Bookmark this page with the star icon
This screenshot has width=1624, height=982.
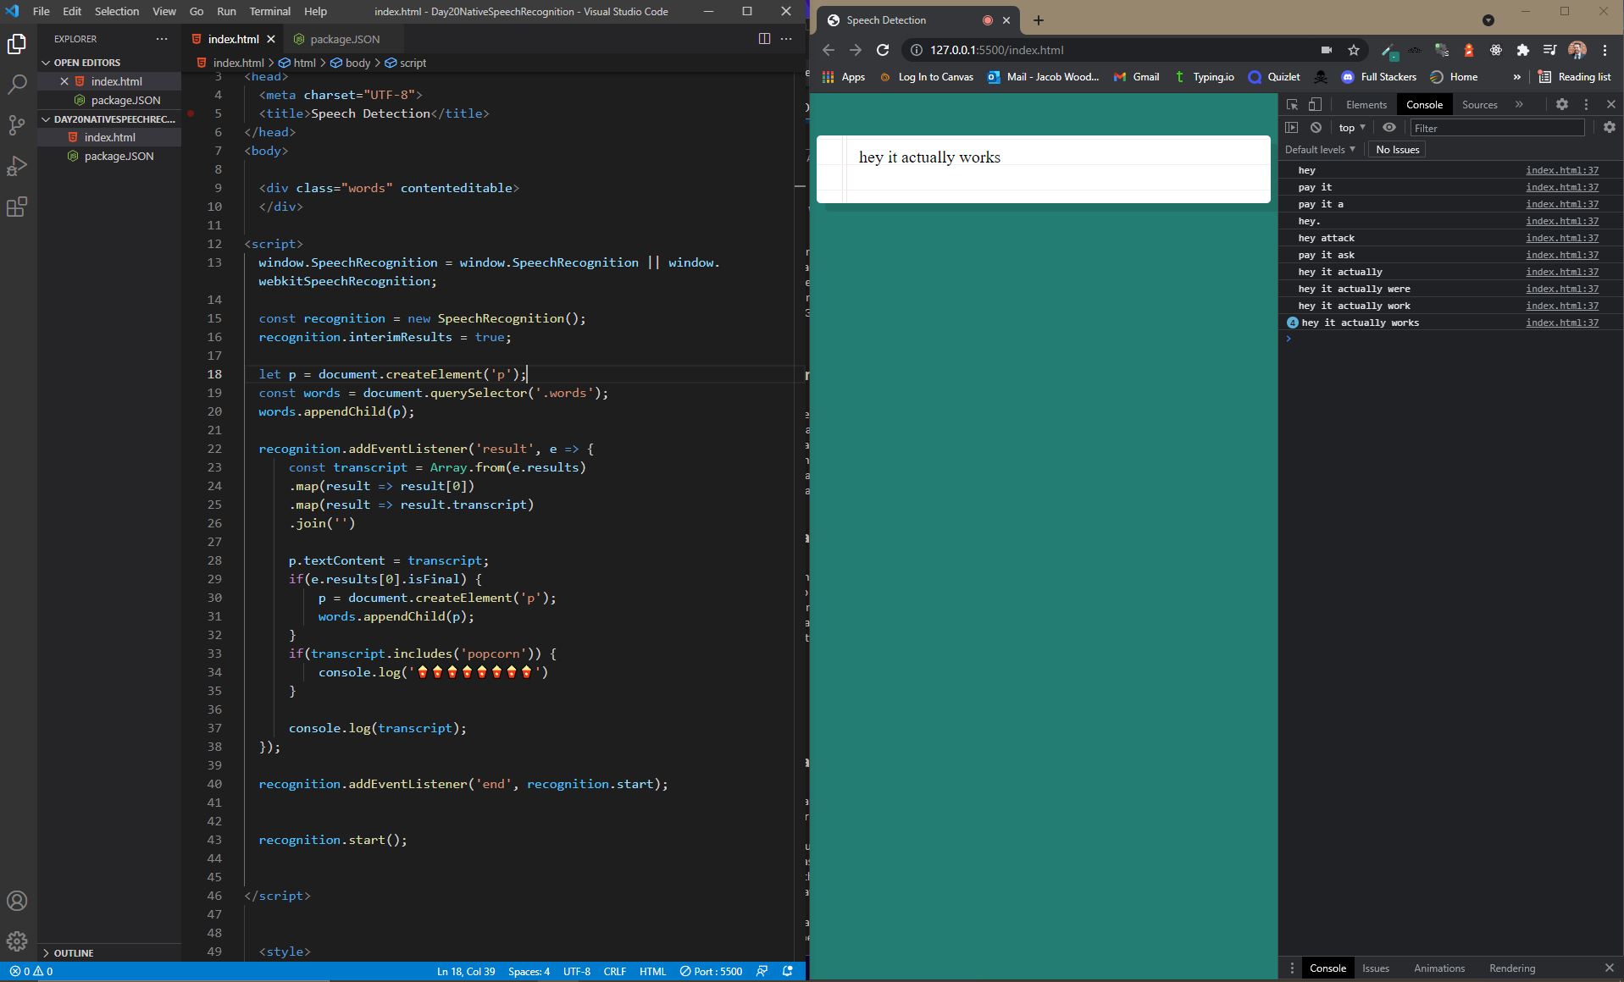[x=1354, y=50]
